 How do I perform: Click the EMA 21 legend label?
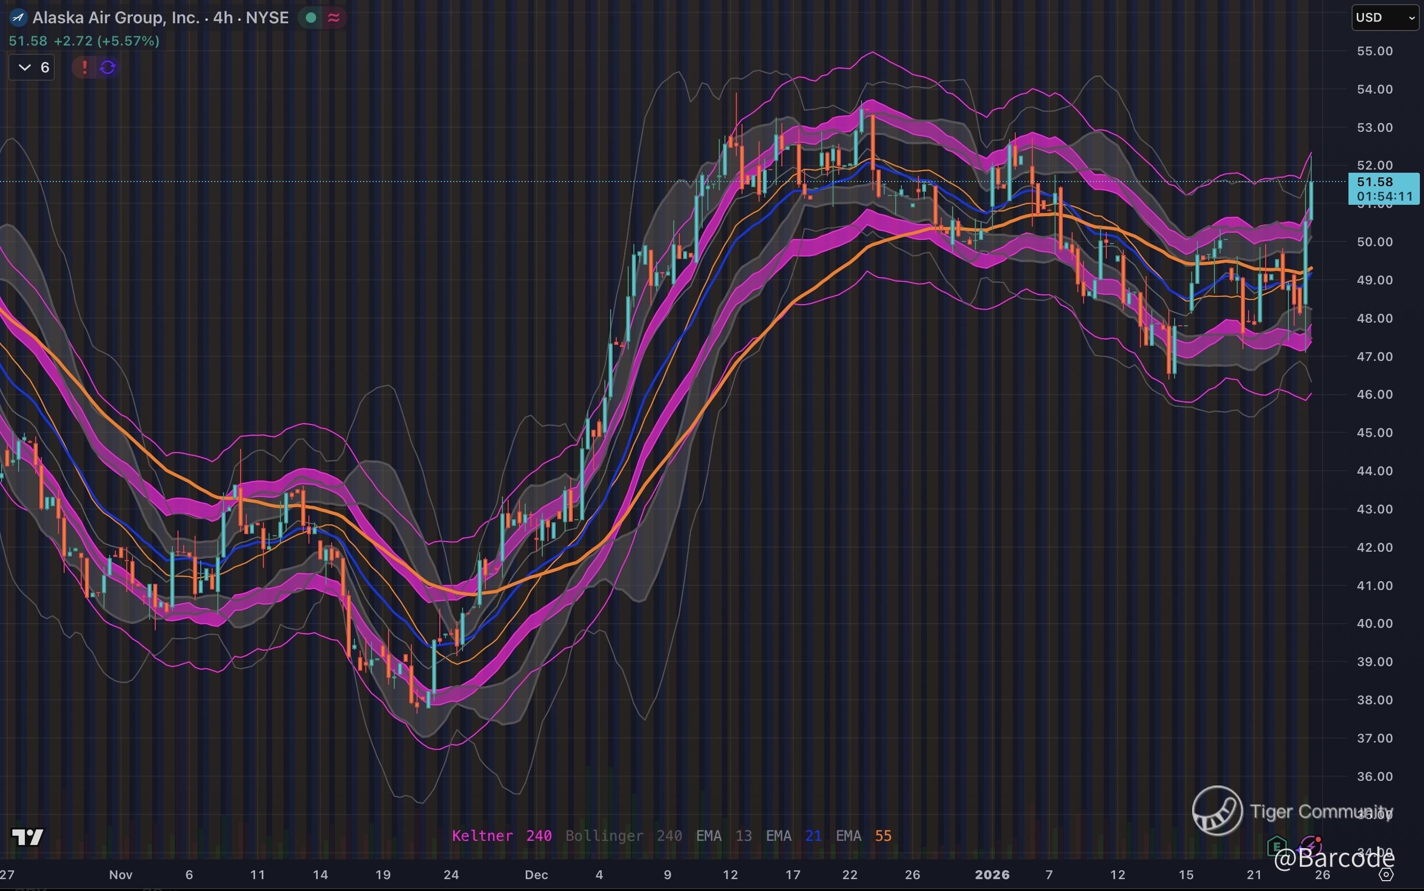[793, 836]
